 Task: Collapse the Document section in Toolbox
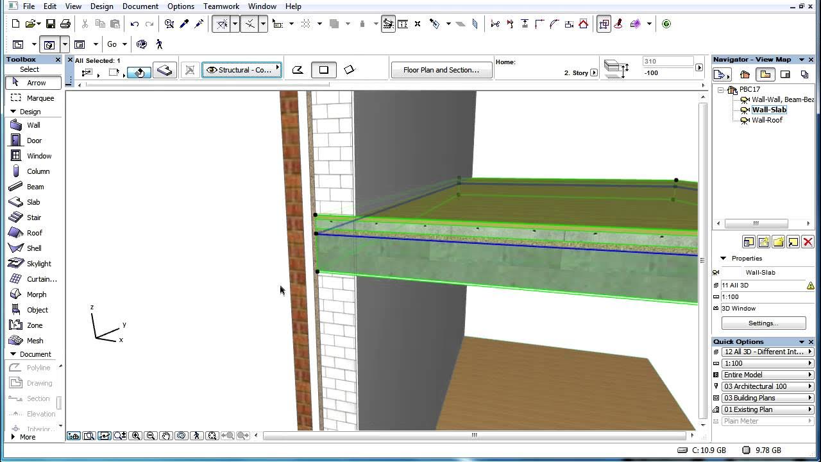[x=13, y=354]
